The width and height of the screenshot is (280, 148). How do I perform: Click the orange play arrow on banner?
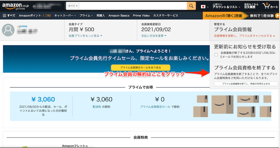[277, 16]
